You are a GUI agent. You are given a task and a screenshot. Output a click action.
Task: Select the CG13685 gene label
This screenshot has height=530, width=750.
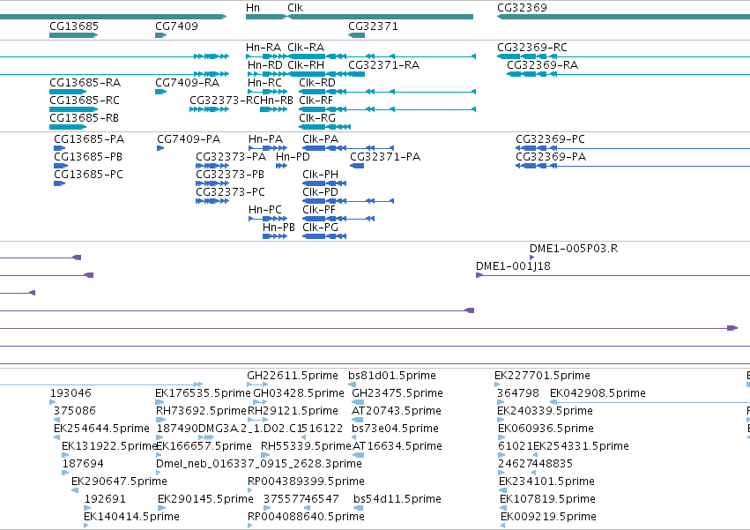coord(74,26)
